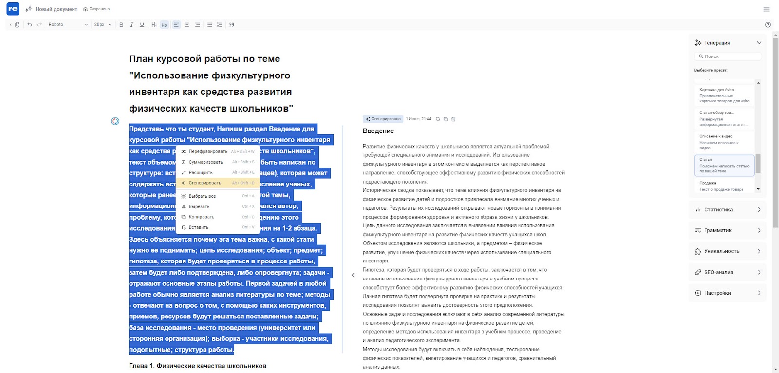Select the Продажа preset
Image resolution: width=779 pixels, height=373 pixels.
(x=724, y=186)
